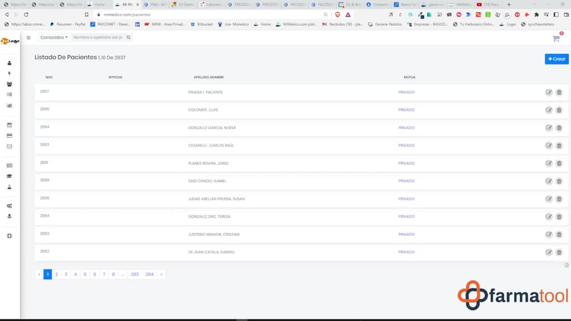The width and height of the screenshot is (571, 321).
Task: Go to pagination page 5
Action: point(85,274)
